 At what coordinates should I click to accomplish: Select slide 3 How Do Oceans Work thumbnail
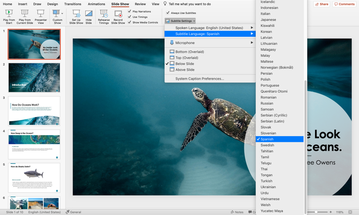(34, 111)
